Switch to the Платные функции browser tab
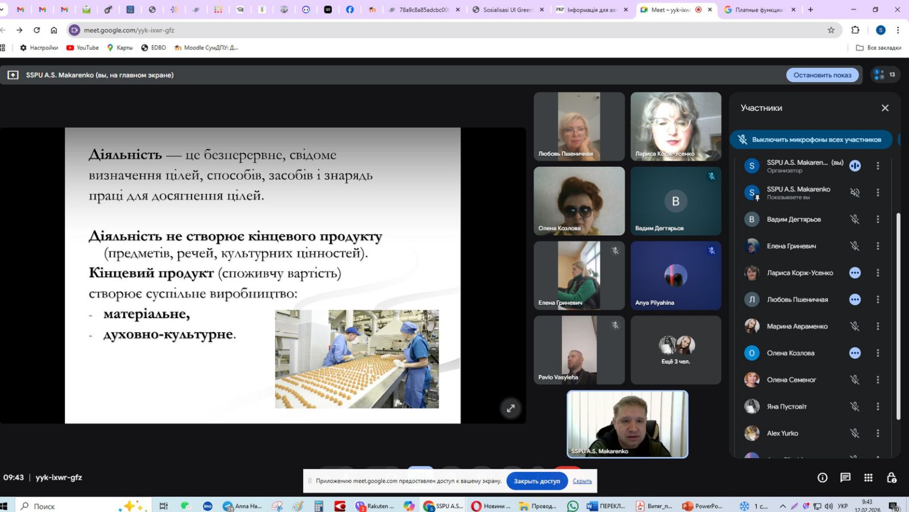This screenshot has width=909, height=512. (759, 10)
